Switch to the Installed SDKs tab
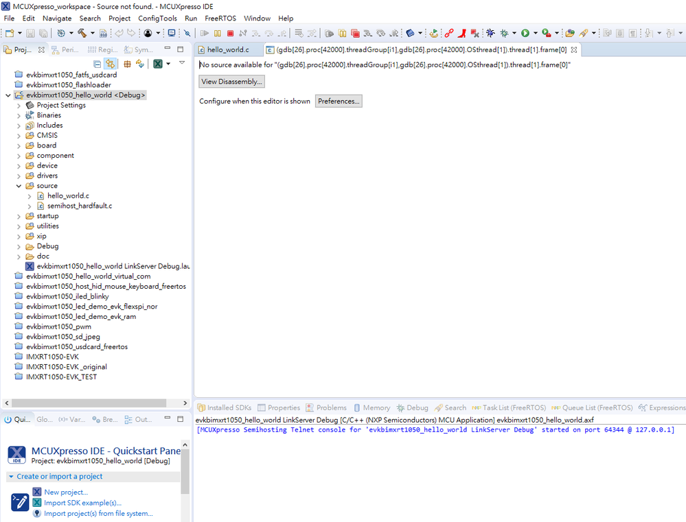 click(225, 407)
